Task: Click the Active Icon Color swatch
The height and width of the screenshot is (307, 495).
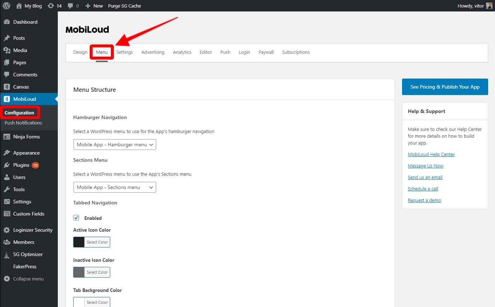Action: (79, 242)
